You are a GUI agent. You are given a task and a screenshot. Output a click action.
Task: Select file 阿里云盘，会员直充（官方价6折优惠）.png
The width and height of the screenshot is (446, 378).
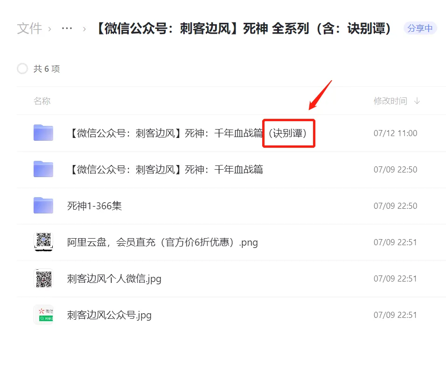(162, 242)
